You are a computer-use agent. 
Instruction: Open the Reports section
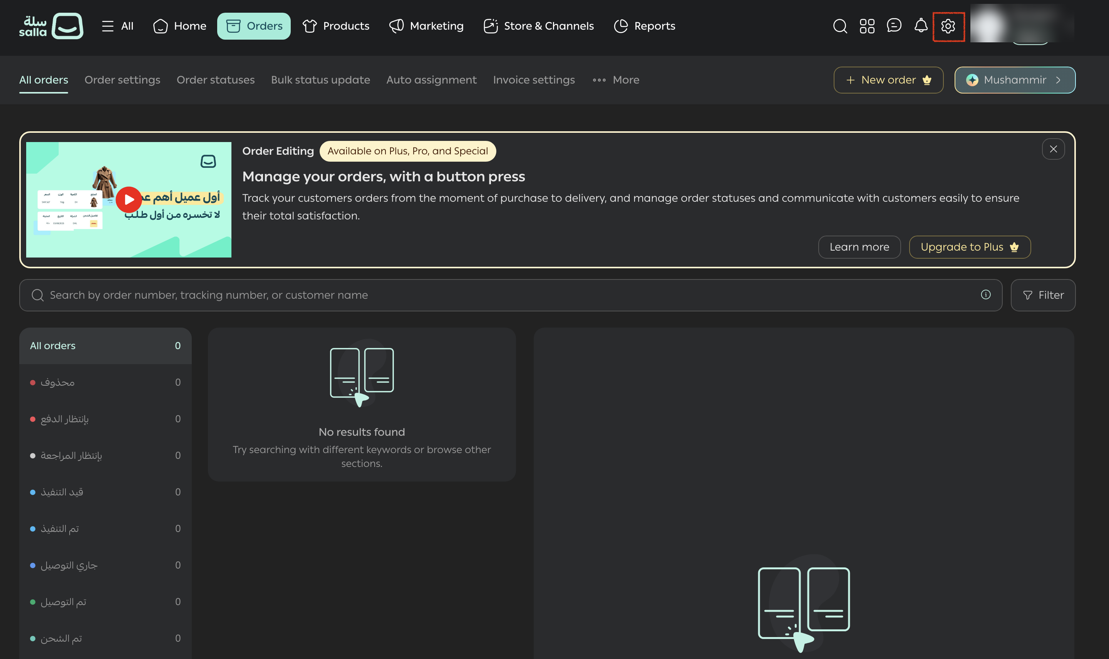(x=645, y=26)
